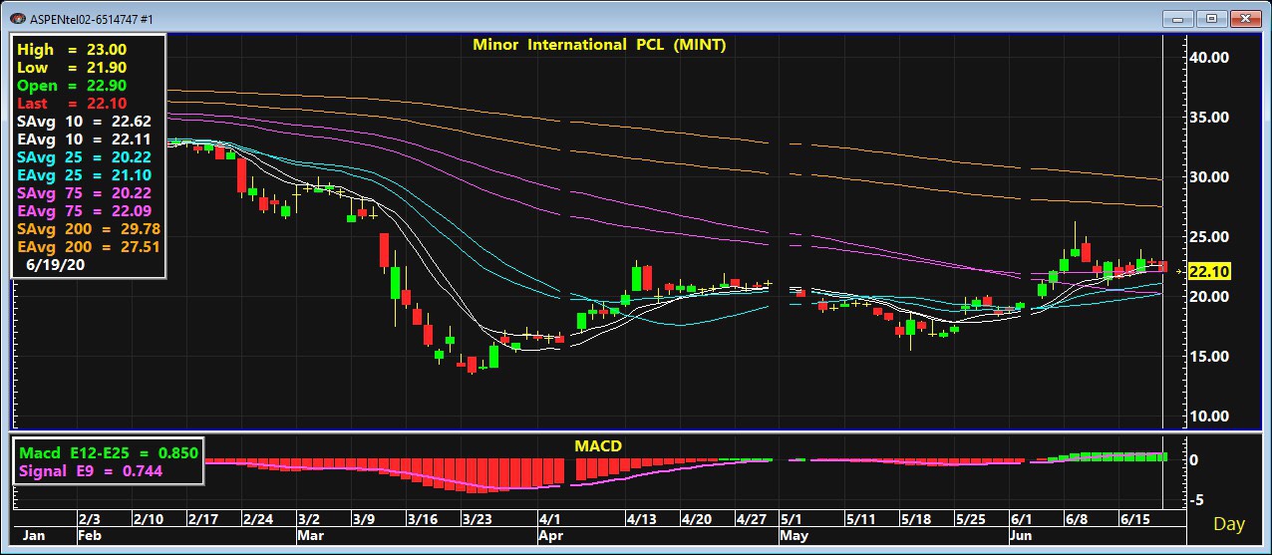Select the Low = 21.90 legend row
Viewport: 1272px width, 555px height.
tap(72, 68)
